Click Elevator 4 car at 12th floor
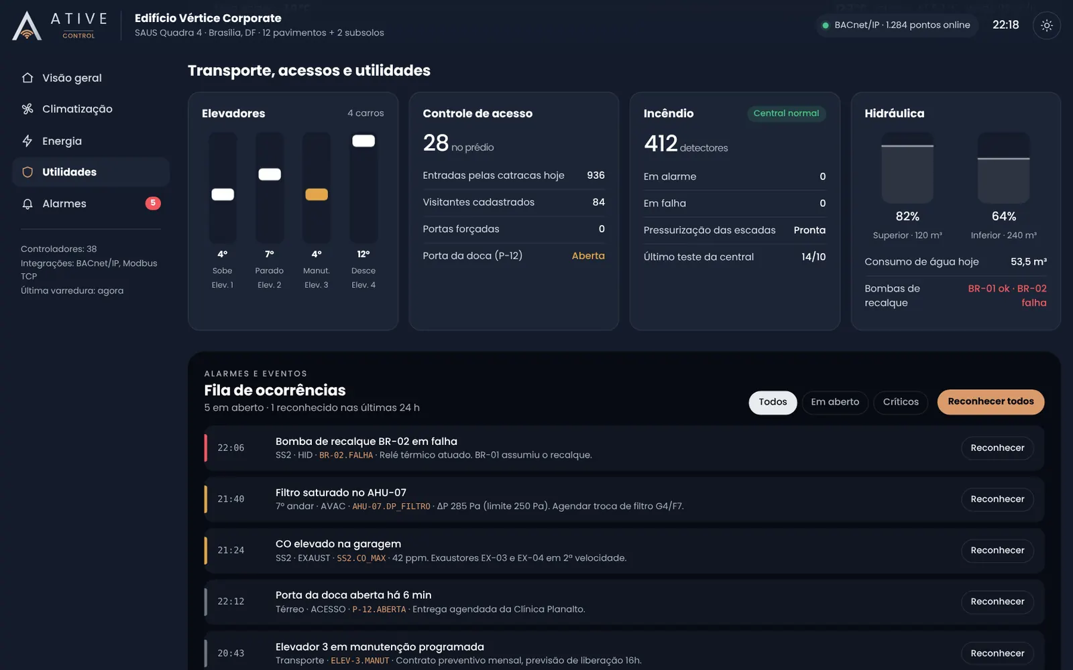This screenshot has width=1073, height=670. click(363, 141)
